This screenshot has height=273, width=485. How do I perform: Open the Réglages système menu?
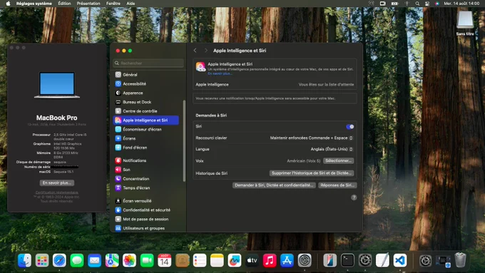[34, 4]
